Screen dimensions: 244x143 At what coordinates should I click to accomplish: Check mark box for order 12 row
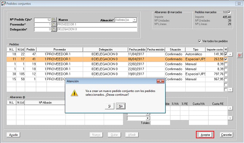pos(226,74)
